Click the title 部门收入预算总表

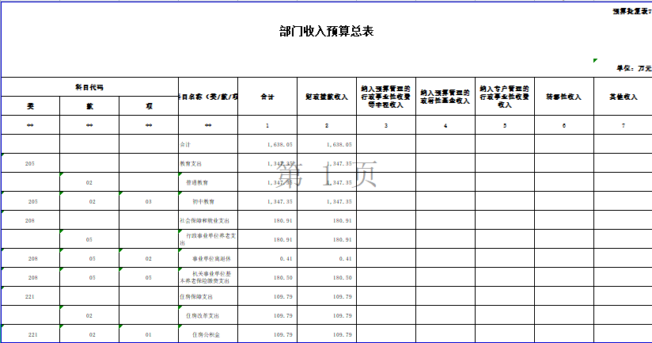327,31
